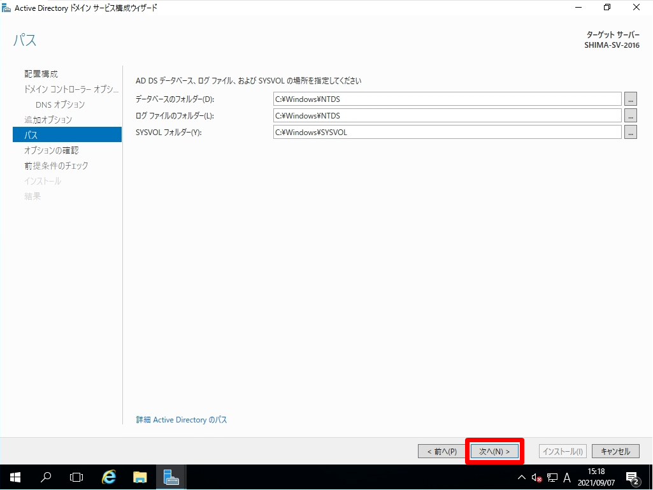This screenshot has width=653, height=490.
Task: Close the wizard window
Action: 636,8
